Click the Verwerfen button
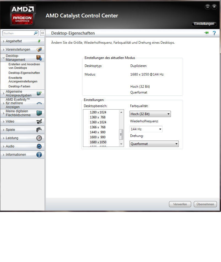This screenshot has width=221, height=262. (180, 204)
